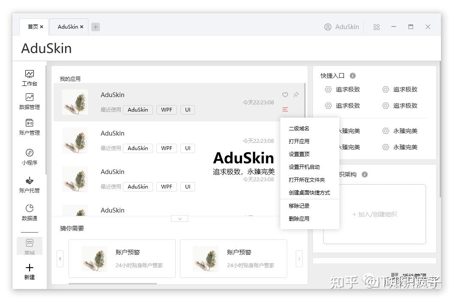Pin the AduSkin app with the pin icon
The image size is (453, 301).
(x=296, y=94)
